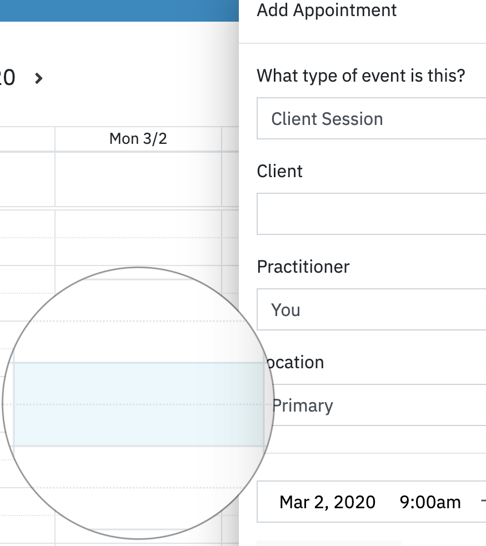Click first time slot below Monday's all-day row
This screenshot has height=546, width=486.
(138, 224)
